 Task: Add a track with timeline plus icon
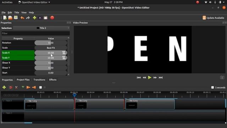point(4,87)
